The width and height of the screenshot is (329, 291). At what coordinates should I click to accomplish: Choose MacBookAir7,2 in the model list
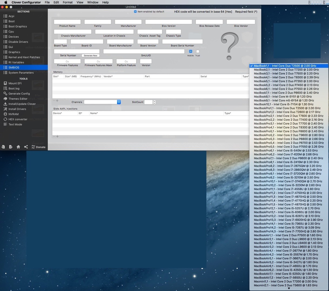click(286, 278)
